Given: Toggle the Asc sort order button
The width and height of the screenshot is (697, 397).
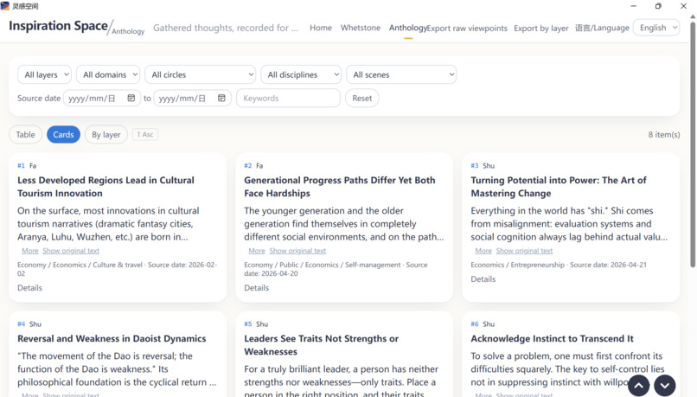Looking at the screenshot, I should 145,134.
